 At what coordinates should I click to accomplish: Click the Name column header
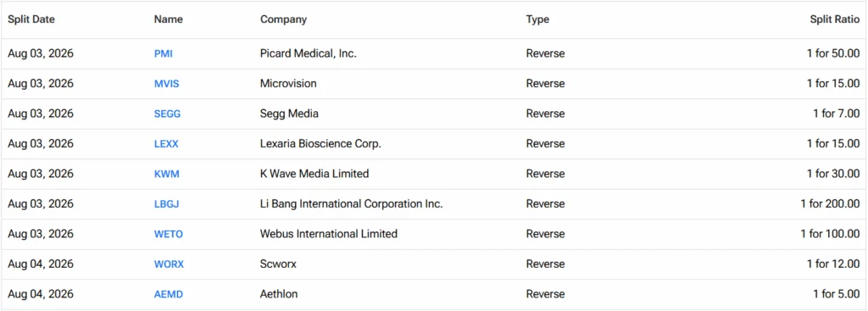(x=169, y=19)
